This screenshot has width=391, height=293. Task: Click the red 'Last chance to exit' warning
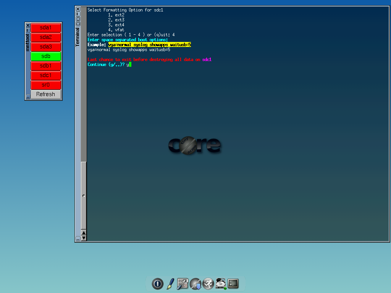click(144, 60)
